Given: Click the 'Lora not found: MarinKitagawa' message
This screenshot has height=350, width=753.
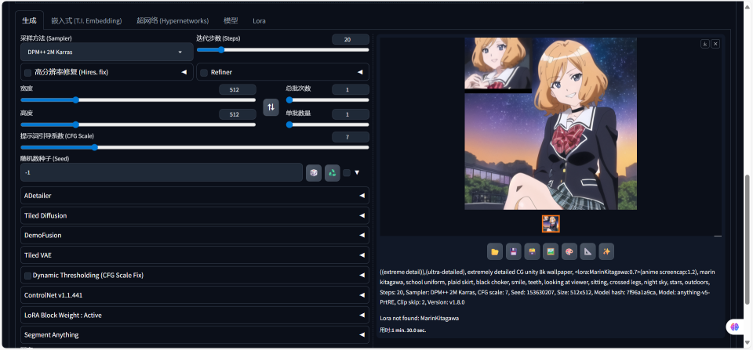Looking at the screenshot, I should [x=419, y=319].
